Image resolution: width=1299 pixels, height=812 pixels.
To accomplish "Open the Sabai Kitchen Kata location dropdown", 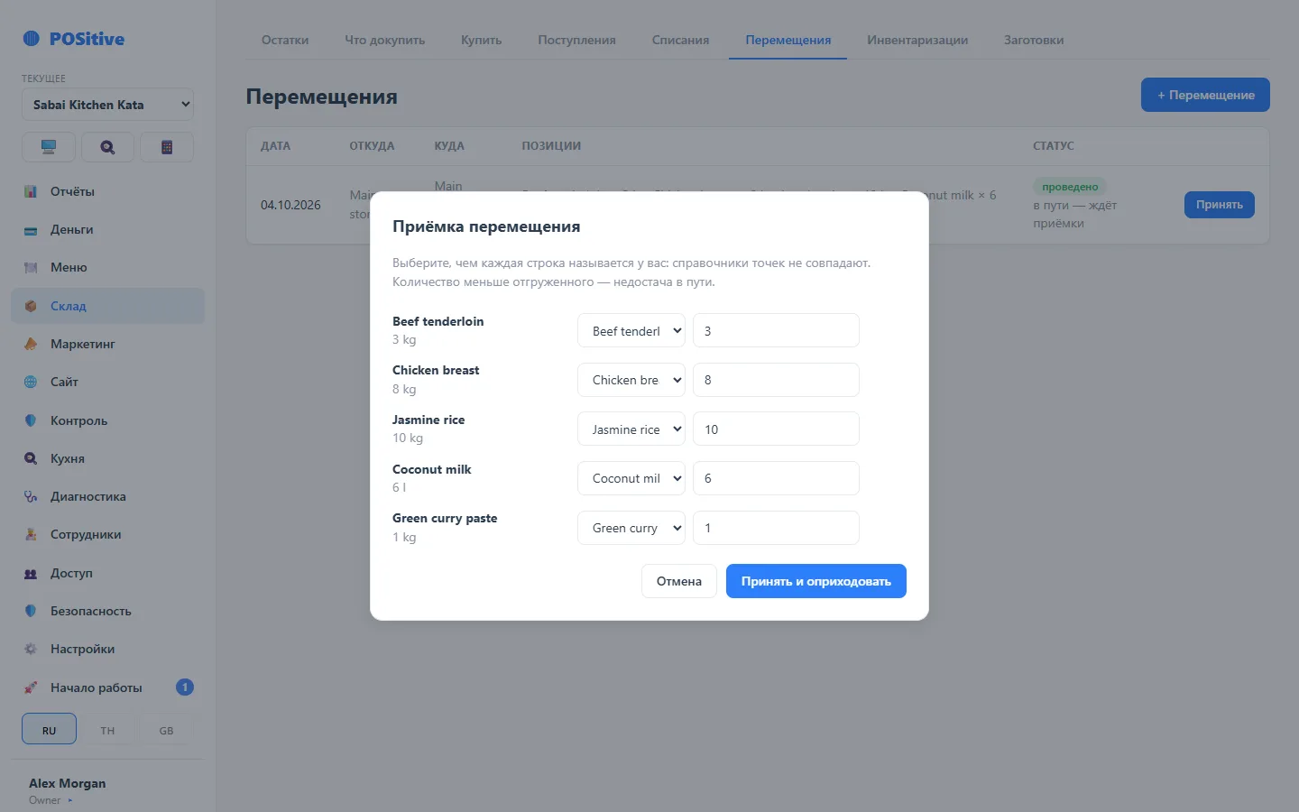I will point(107,105).
